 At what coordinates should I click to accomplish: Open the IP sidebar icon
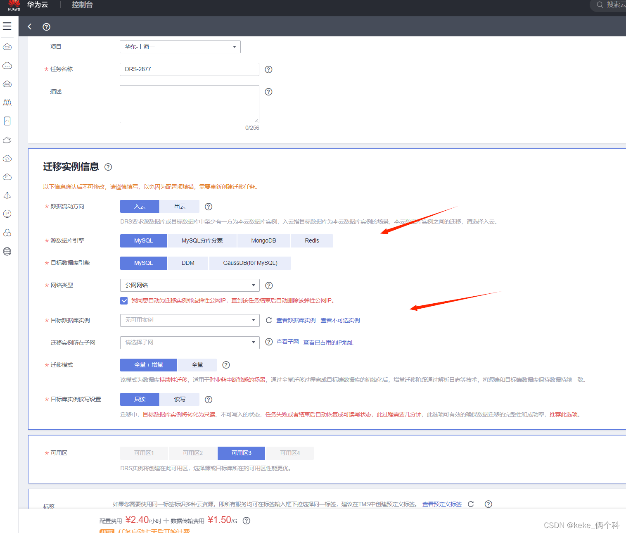(7, 214)
